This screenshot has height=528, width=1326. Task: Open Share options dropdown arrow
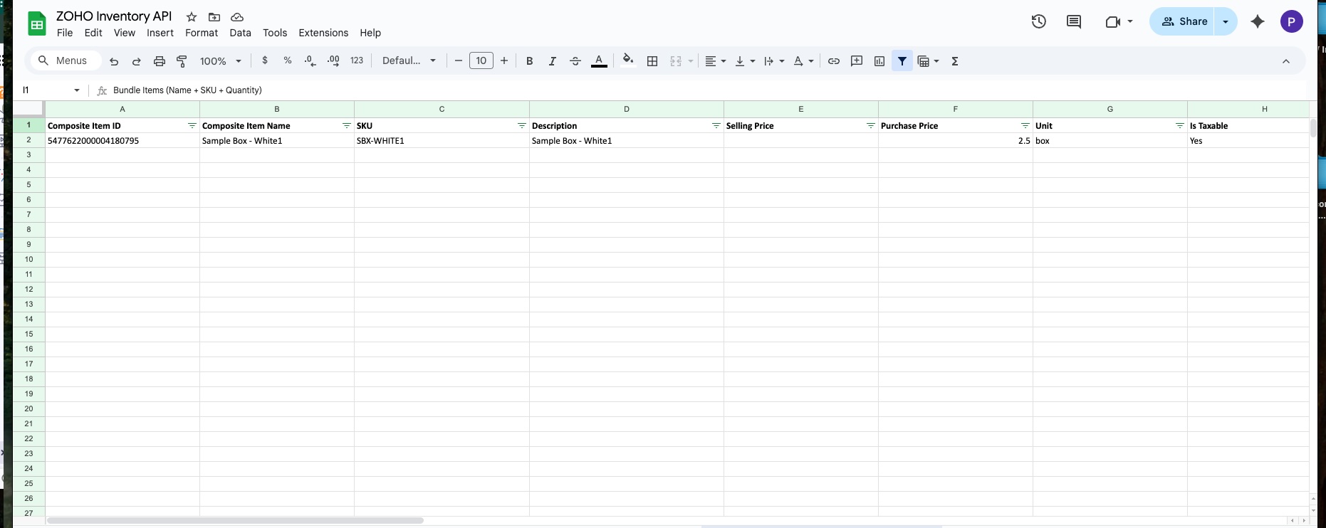tap(1226, 21)
